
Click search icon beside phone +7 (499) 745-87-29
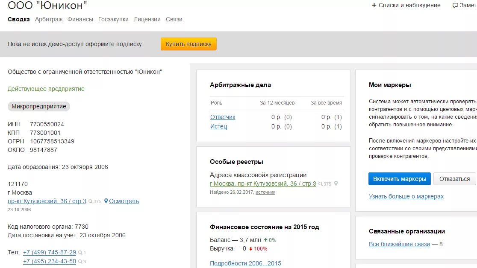pyautogui.click(x=79, y=253)
